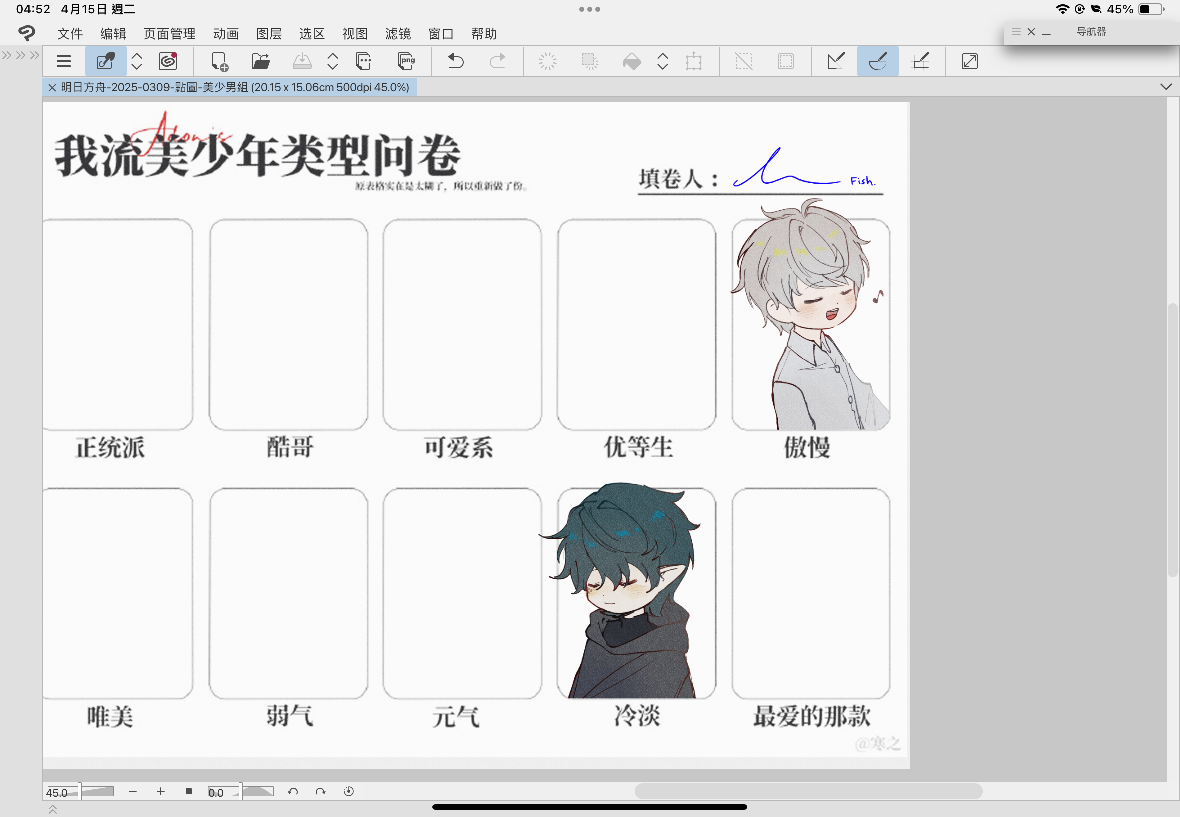Click the Open file folder icon
This screenshot has width=1180, height=817.
(261, 62)
